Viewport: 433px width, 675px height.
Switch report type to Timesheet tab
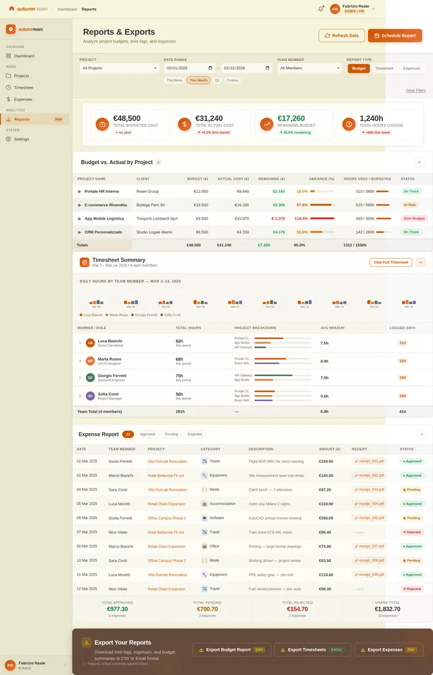coord(384,68)
